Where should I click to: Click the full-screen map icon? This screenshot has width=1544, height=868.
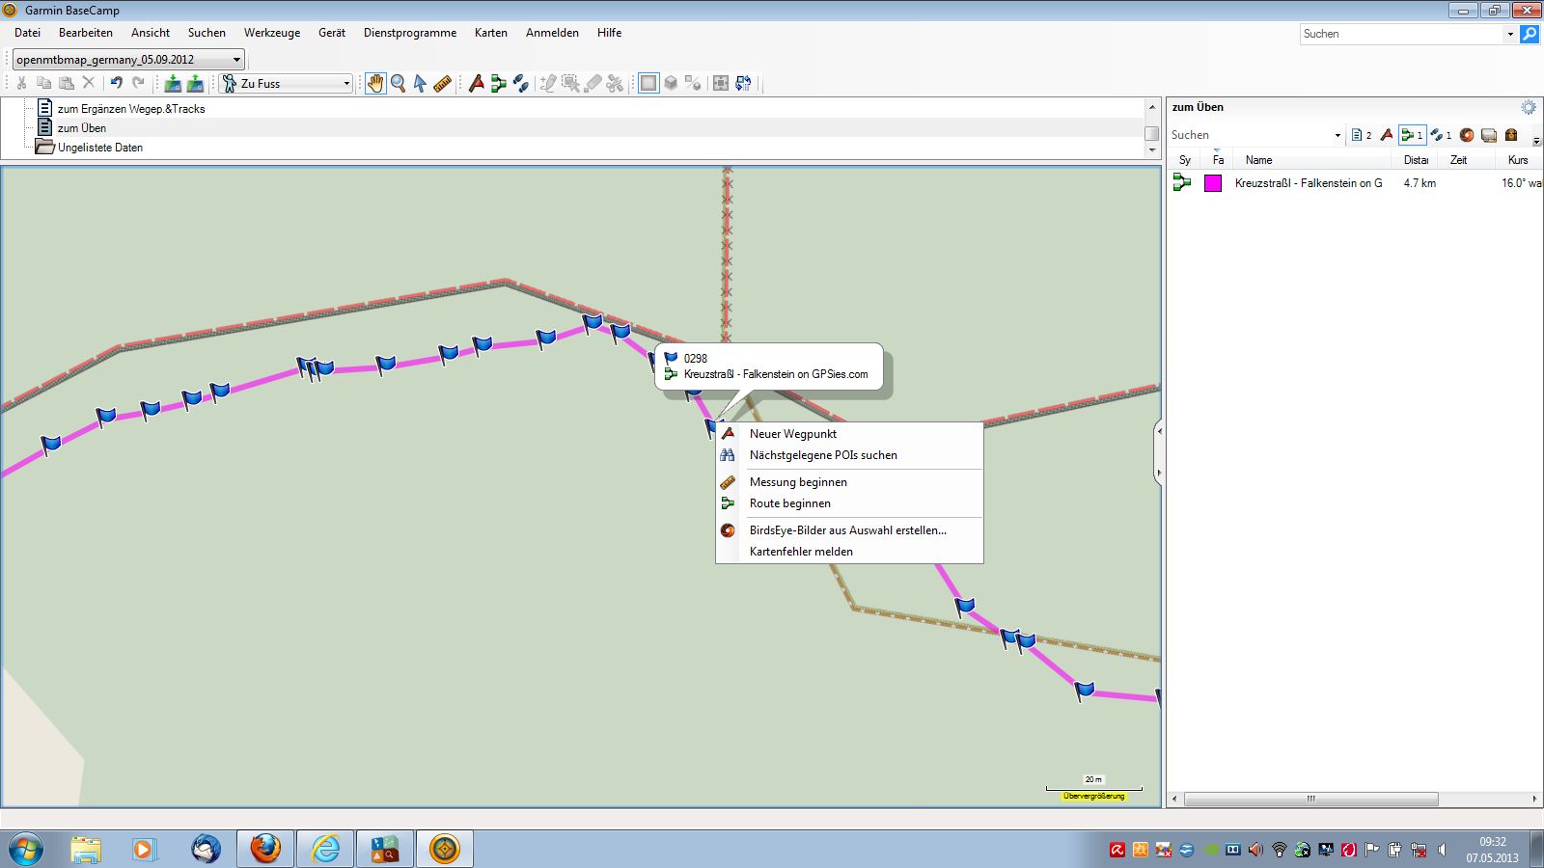pos(721,84)
